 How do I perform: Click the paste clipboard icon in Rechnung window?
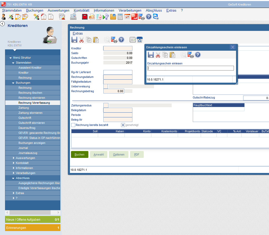click(96, 40)
